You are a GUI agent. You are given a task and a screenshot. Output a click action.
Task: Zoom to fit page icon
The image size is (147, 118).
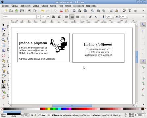85,11
